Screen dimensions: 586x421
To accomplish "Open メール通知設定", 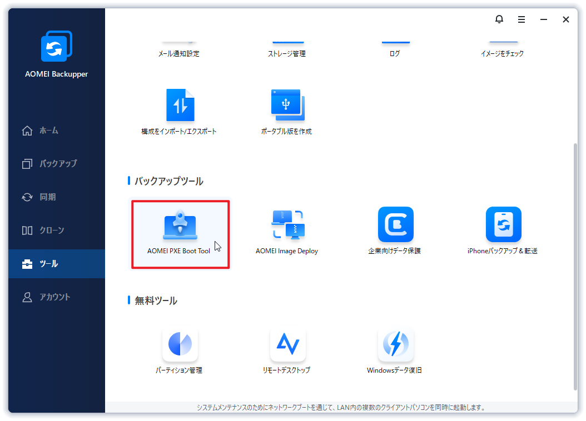I will (179, 50).
